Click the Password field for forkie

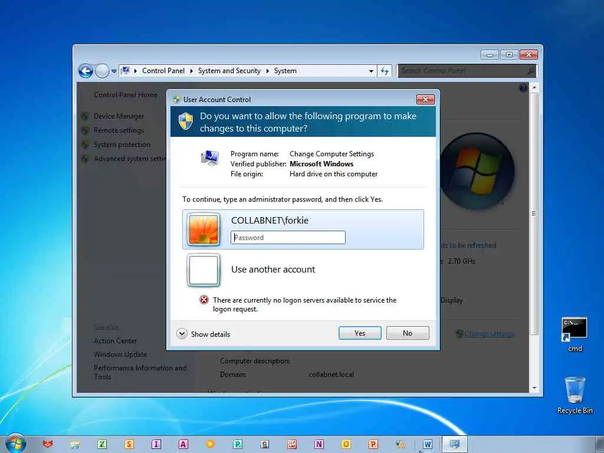[288, 238]
